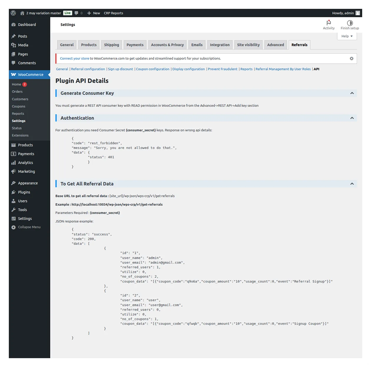Select the Advanced tab
Viewport: 371px width, 367px height.
(x=276, y=45)
